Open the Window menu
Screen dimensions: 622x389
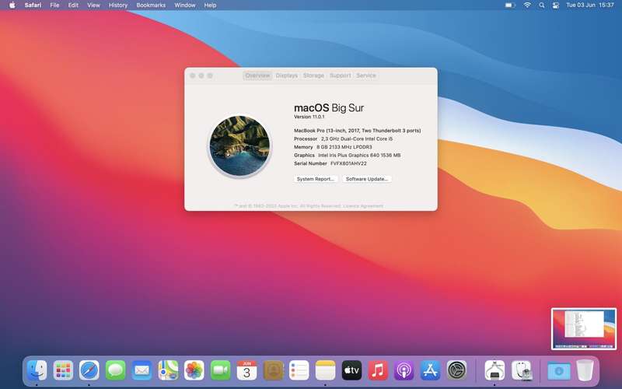(x=185, y=5)
